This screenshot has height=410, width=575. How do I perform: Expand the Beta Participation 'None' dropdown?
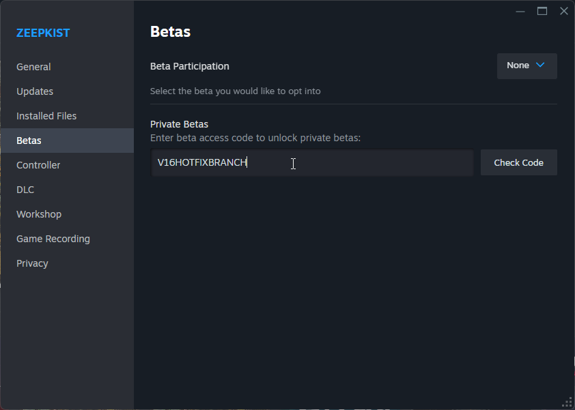(x=527, y=66)
